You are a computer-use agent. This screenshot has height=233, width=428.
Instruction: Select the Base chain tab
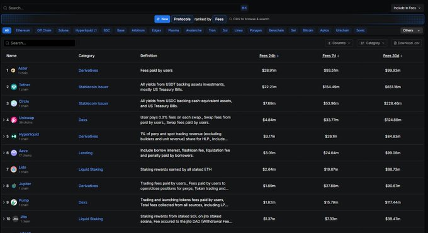point(121,30)
